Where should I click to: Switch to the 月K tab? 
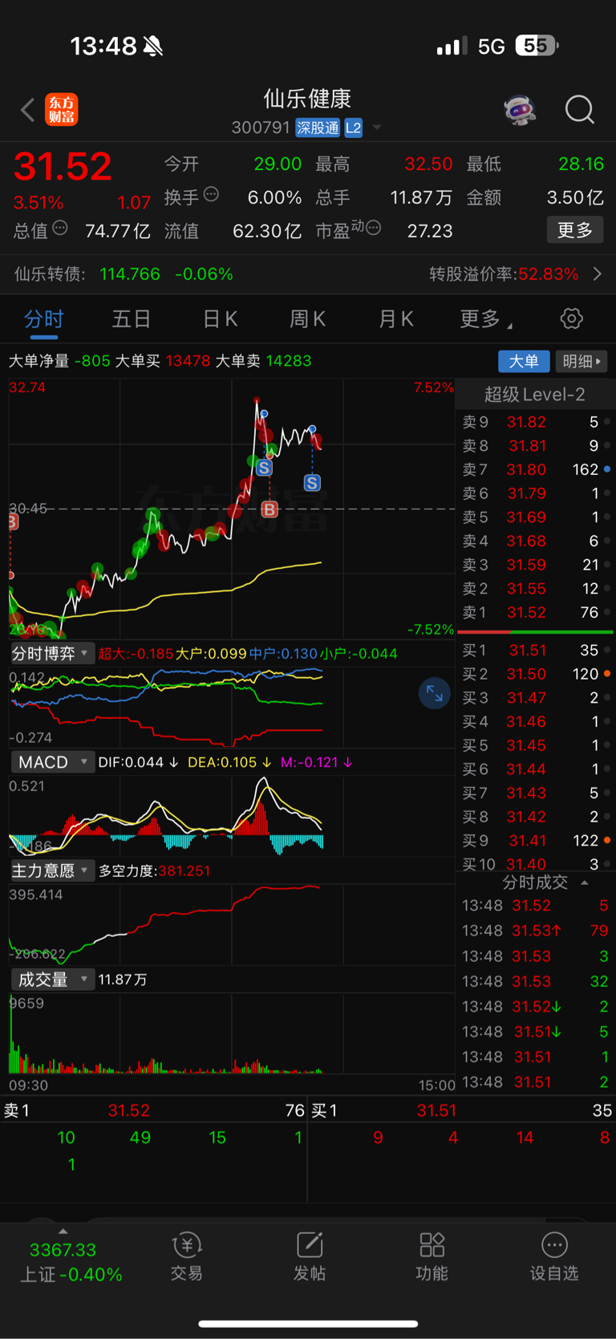(395, 319)
